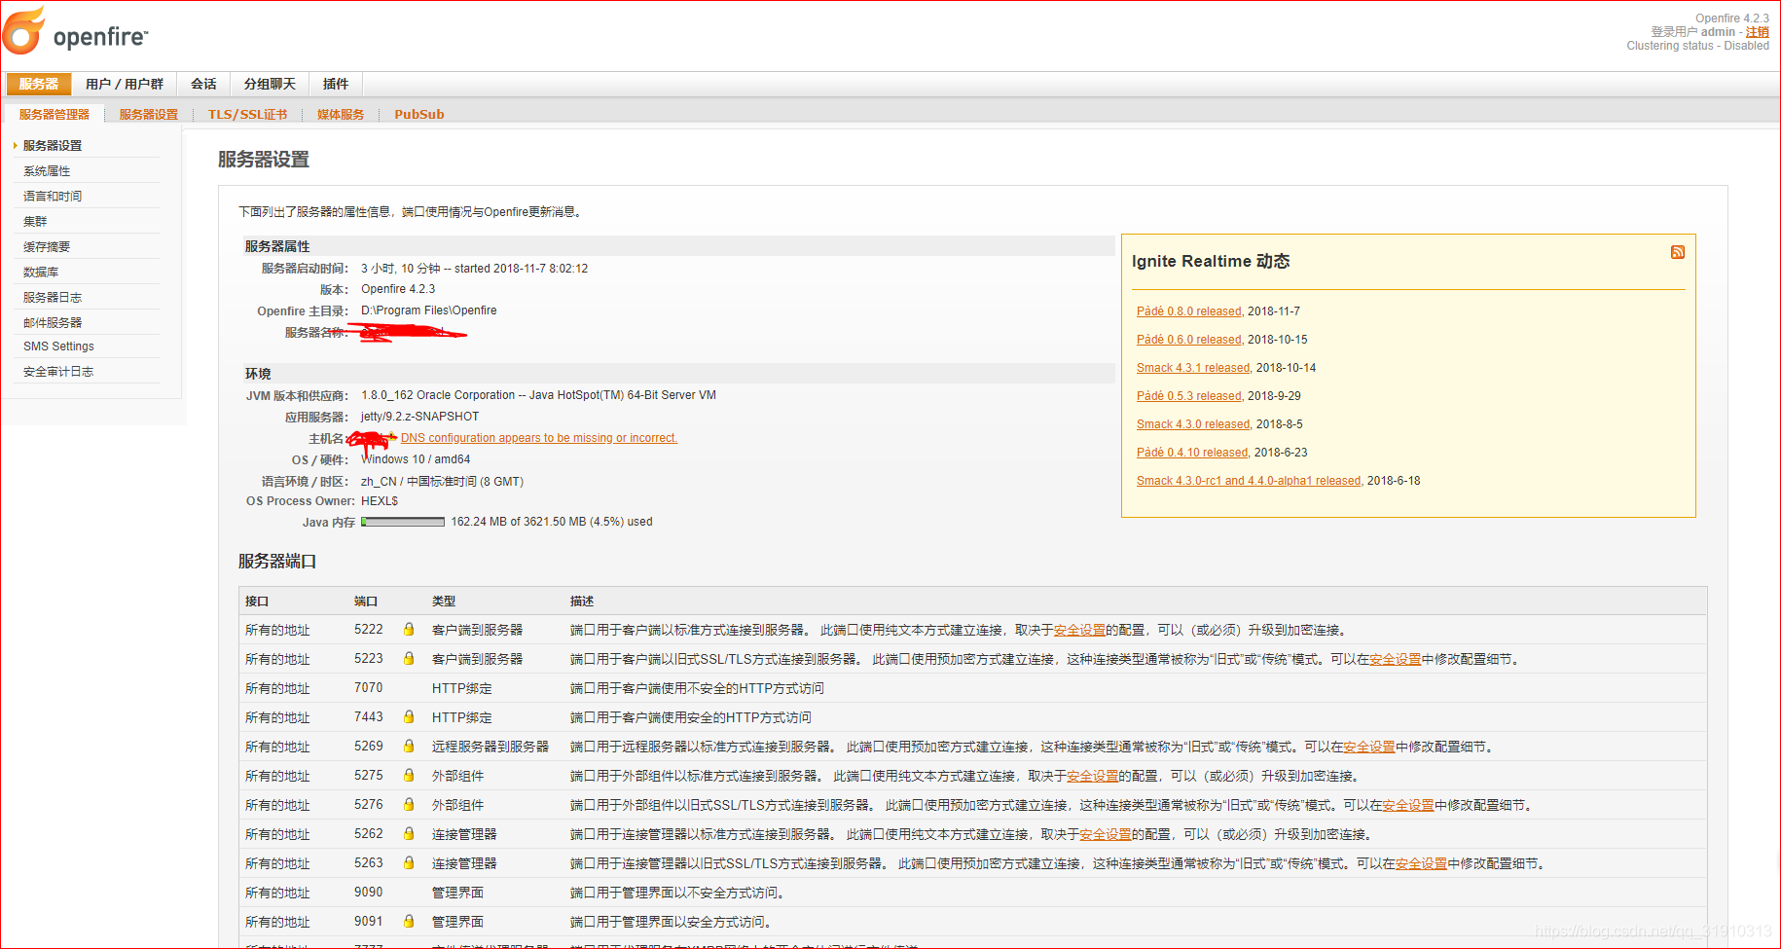Click port number 9090 cell

369,893
